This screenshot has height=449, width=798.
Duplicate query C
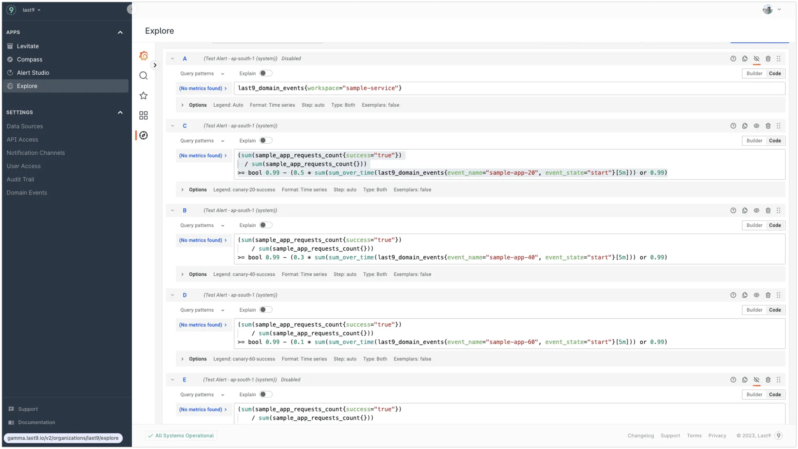tap(745, 126)
